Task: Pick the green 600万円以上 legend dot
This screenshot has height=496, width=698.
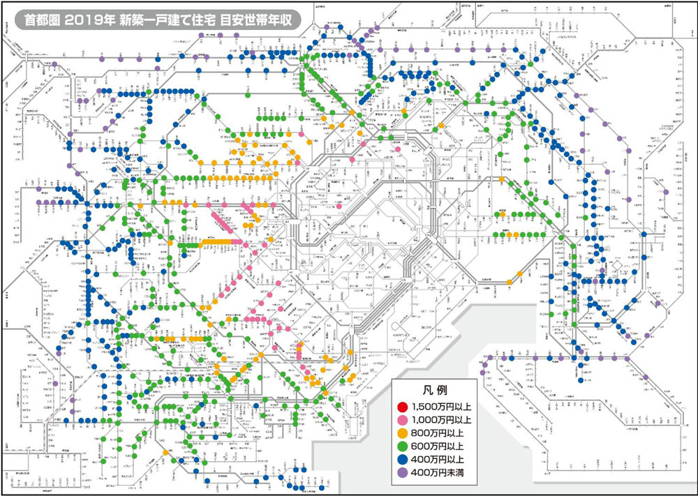Action: (x=401, y=447)
